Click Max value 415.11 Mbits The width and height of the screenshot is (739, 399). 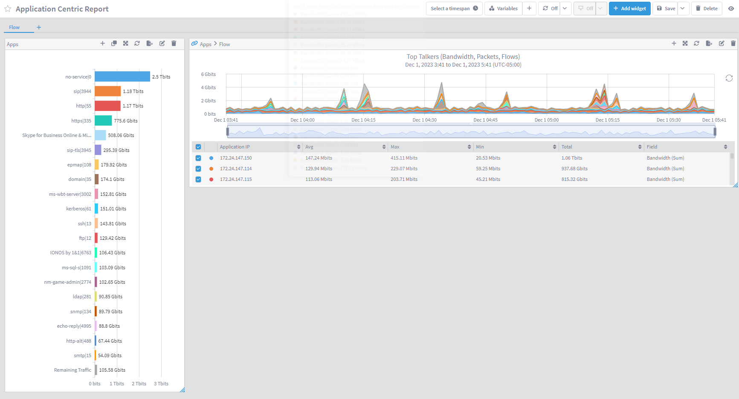(404, 158)
